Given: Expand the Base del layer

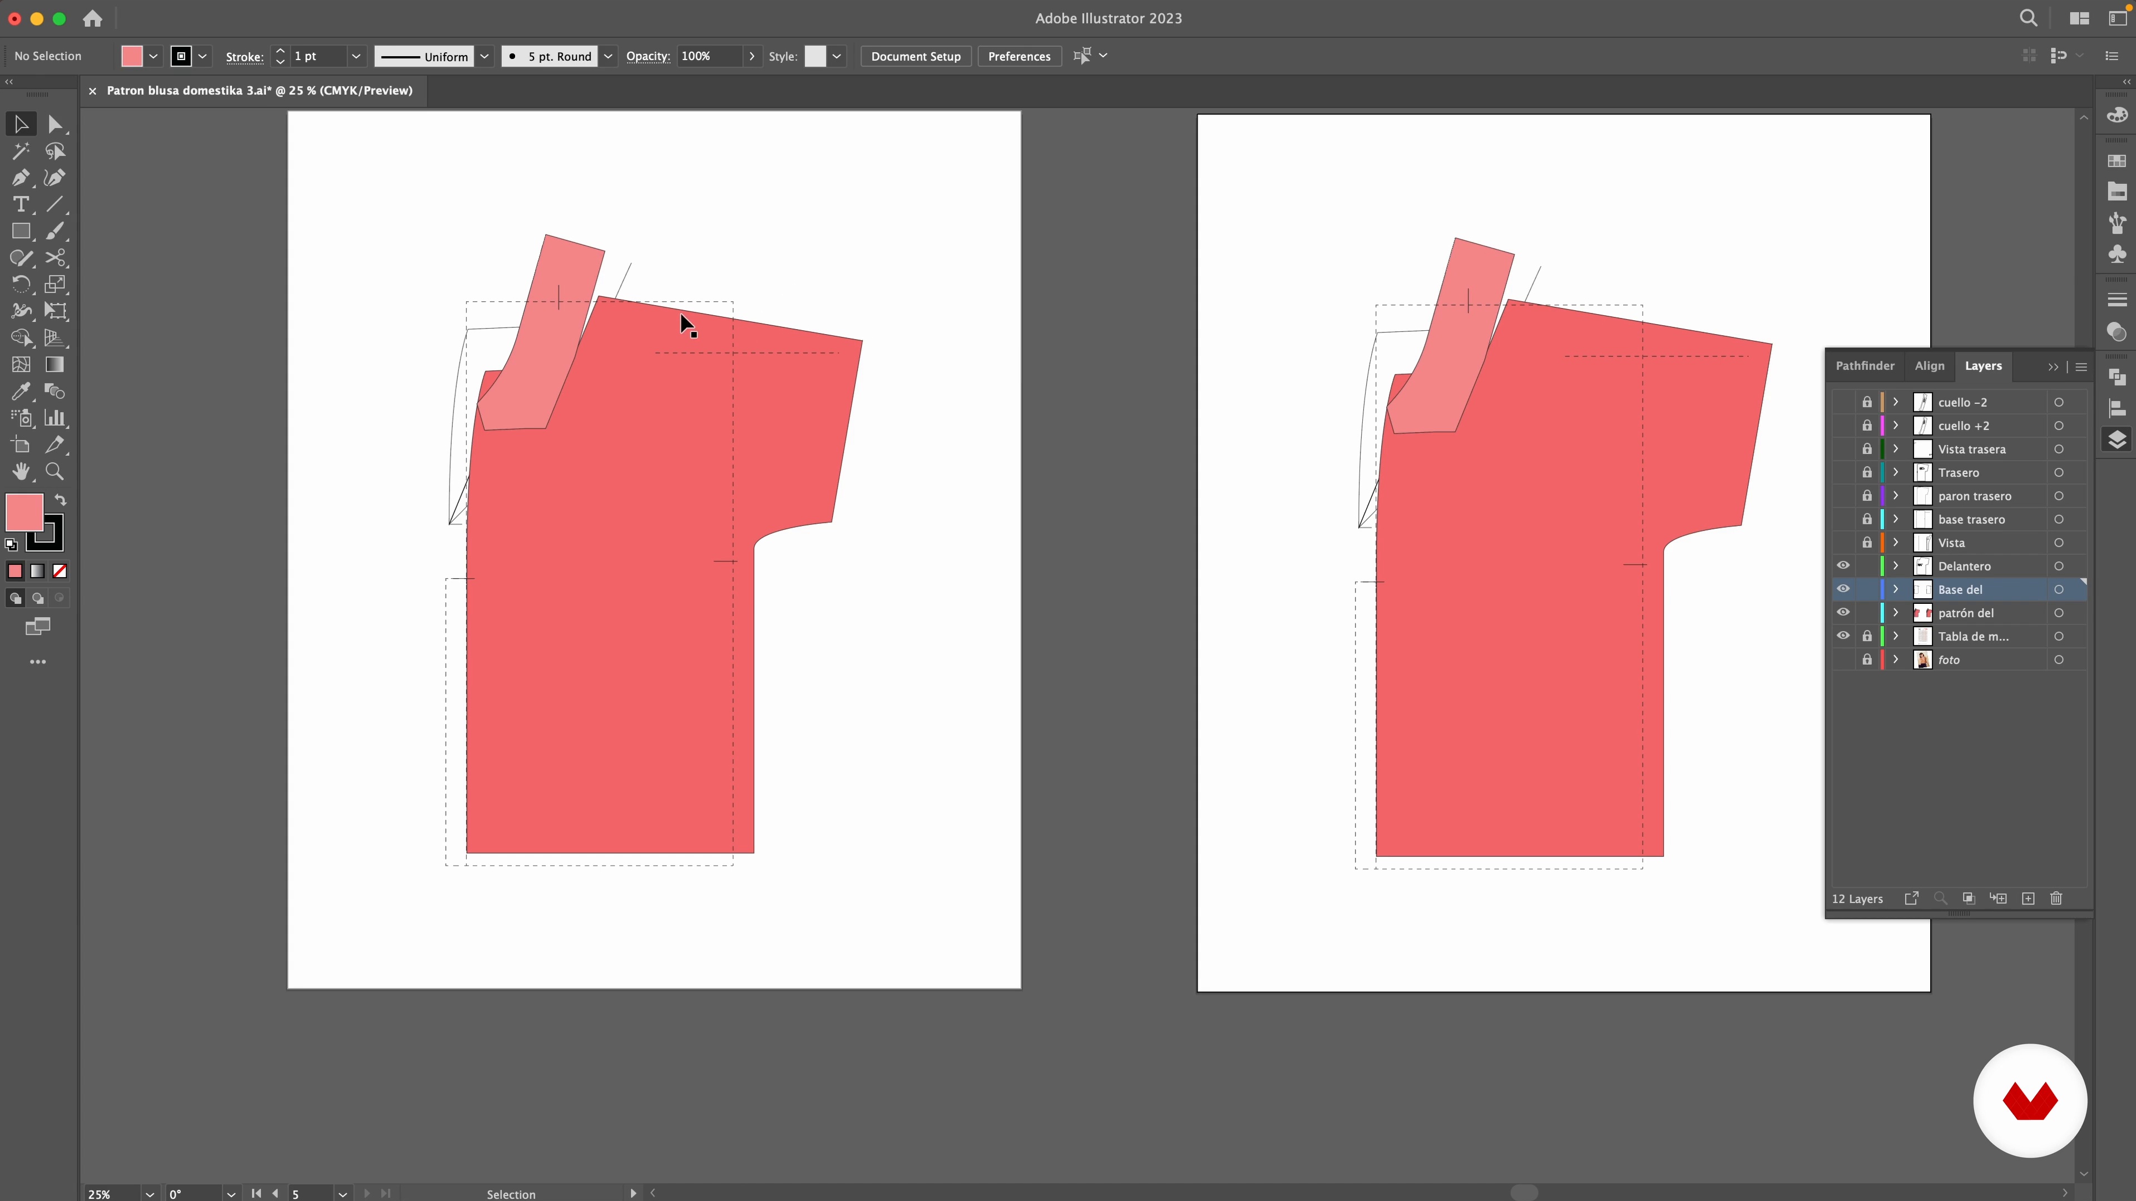Looking at the screenshot, I should (1896, 589).
